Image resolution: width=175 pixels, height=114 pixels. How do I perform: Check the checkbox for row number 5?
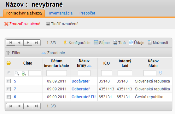click(9, 81)
